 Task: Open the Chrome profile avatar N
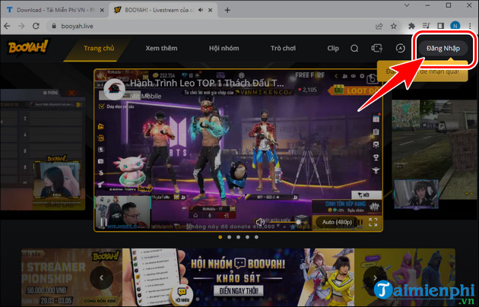[455, 27]
